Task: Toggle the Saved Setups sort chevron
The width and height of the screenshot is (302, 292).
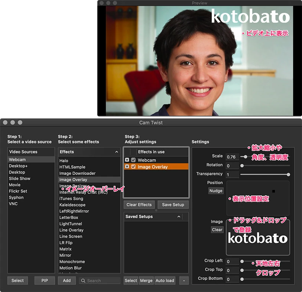Action: [179, 217]
